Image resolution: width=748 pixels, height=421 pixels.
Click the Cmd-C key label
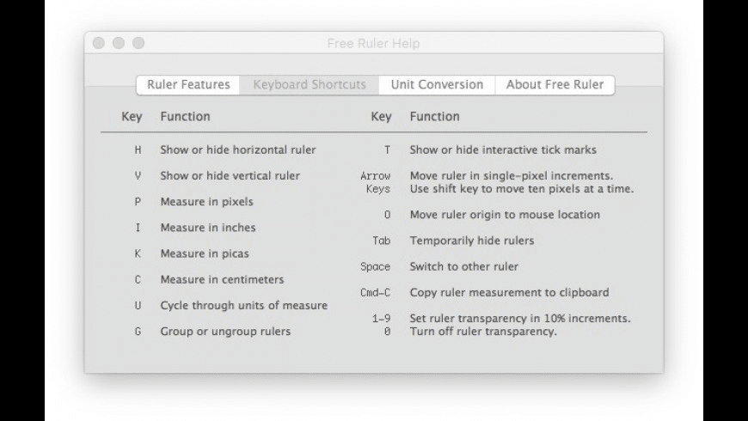click(x=376, y=292)
